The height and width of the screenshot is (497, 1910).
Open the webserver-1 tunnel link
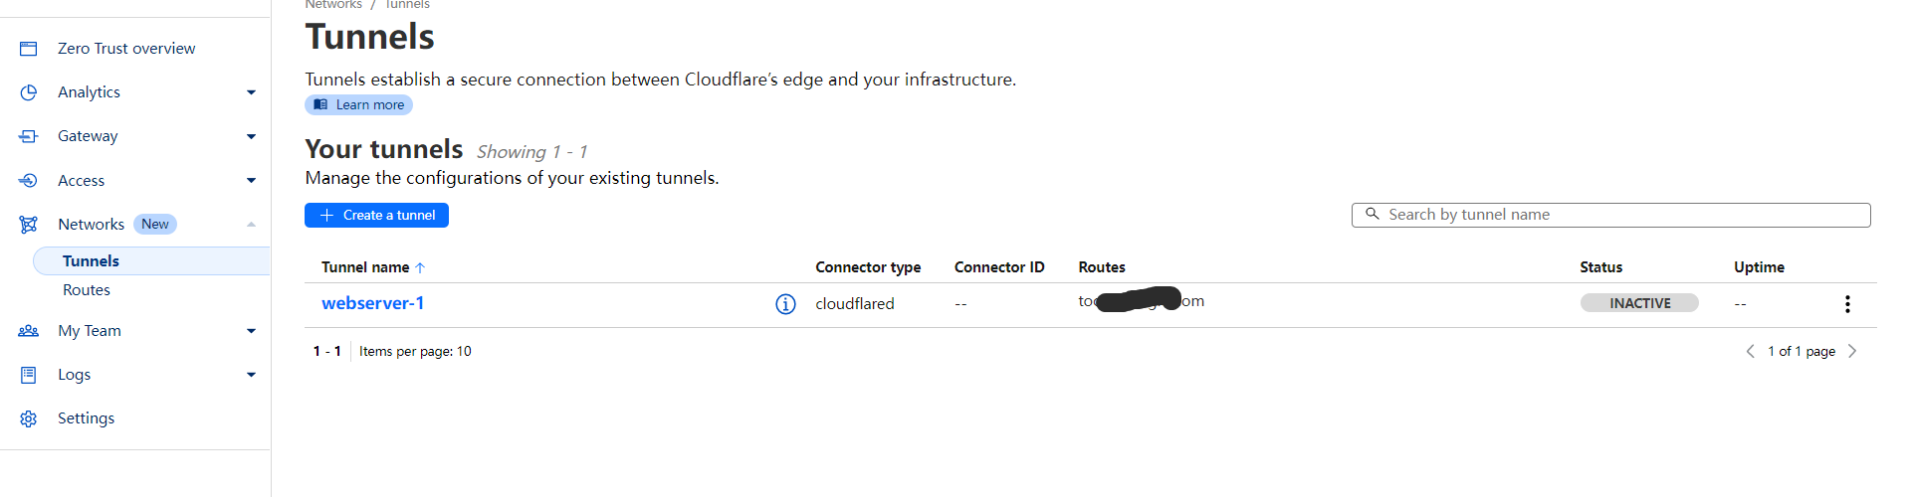point(372,303)
